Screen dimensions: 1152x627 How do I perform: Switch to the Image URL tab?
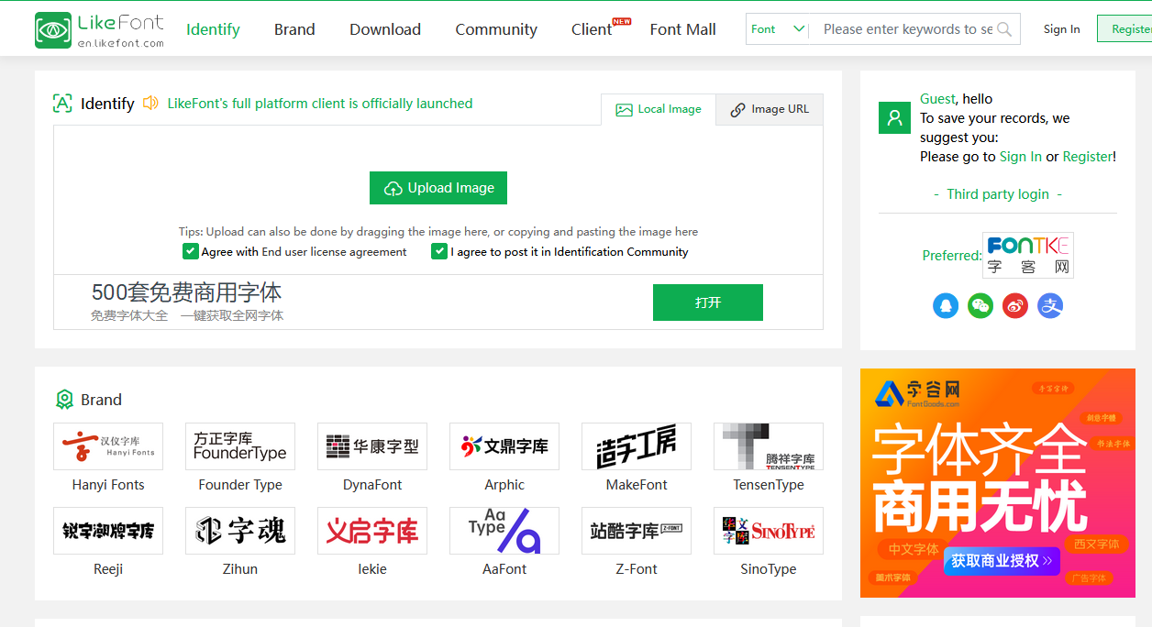click(x=770, y=109)
